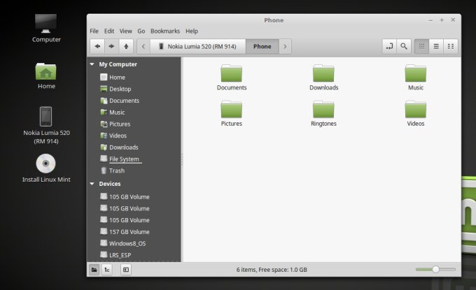Screen dimensions: 476x290
Task: Adjust the icon zoom slider
Action: 435,269
